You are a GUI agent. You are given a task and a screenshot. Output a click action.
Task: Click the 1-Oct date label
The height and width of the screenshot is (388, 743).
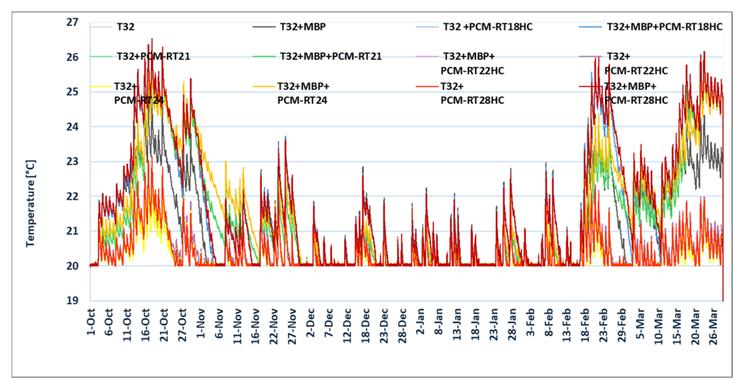point(91,322)
